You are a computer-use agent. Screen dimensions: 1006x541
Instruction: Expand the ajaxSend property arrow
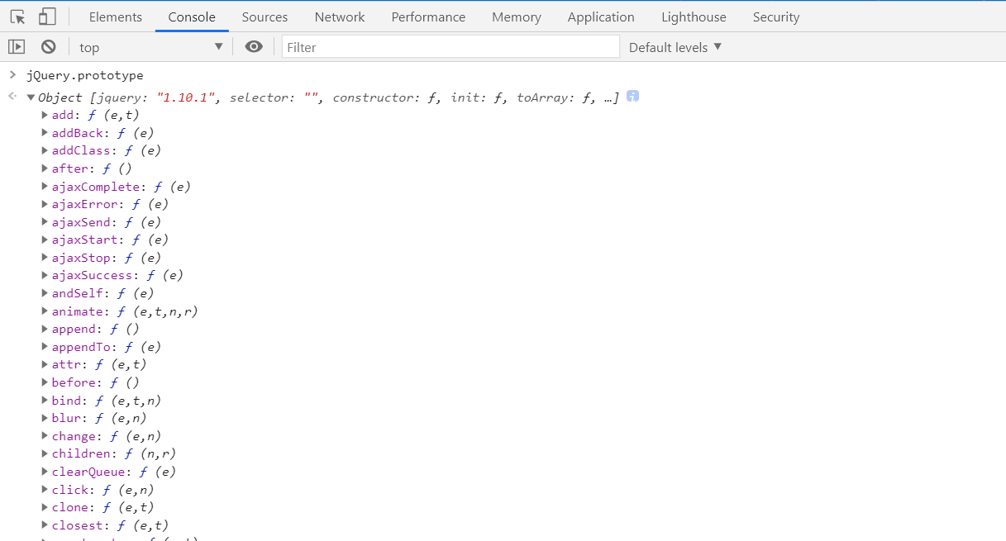pos(45,222)
